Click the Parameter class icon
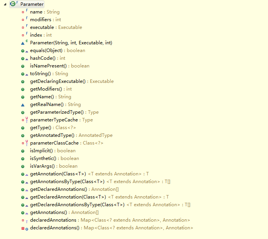Screen dimensions: 268x239 click(13, 3)
